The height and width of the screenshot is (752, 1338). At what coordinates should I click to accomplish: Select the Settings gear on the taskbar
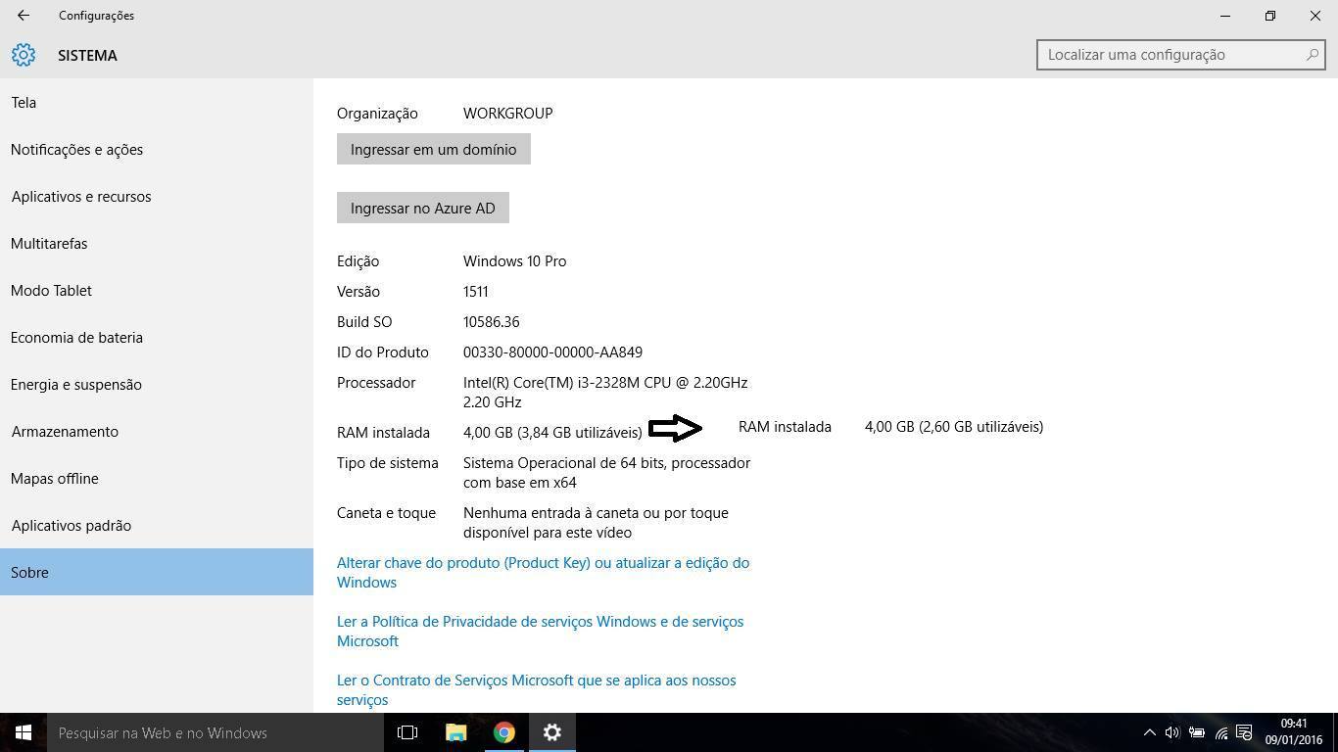click(x=552, y=732)
